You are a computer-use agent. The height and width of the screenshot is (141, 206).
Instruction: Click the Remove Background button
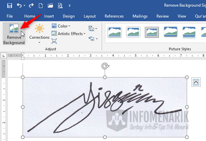pyautogui.click(x=14, y=34)
